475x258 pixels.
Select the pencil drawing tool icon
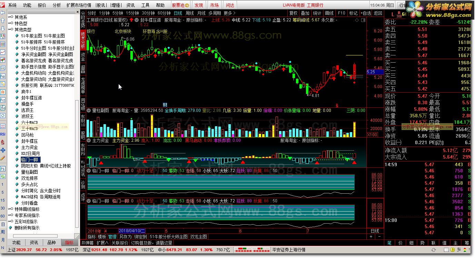coord(3,158)
